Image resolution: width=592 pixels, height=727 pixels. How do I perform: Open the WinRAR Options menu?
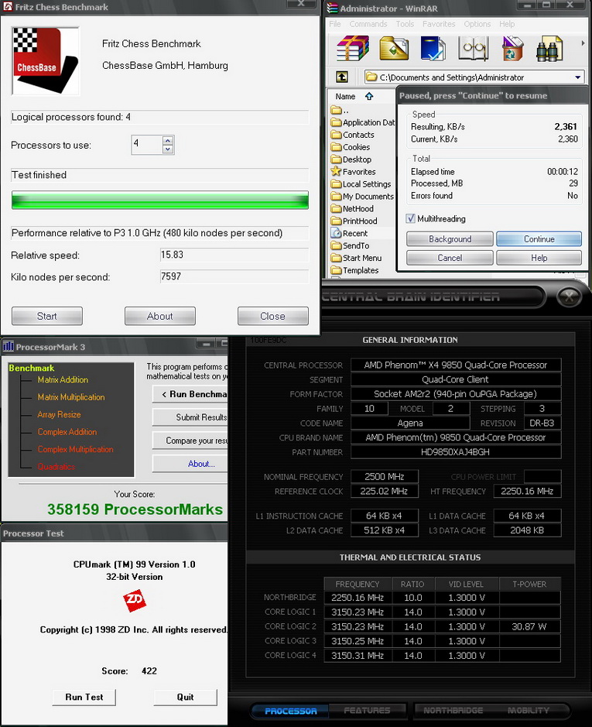pos(477,24)
